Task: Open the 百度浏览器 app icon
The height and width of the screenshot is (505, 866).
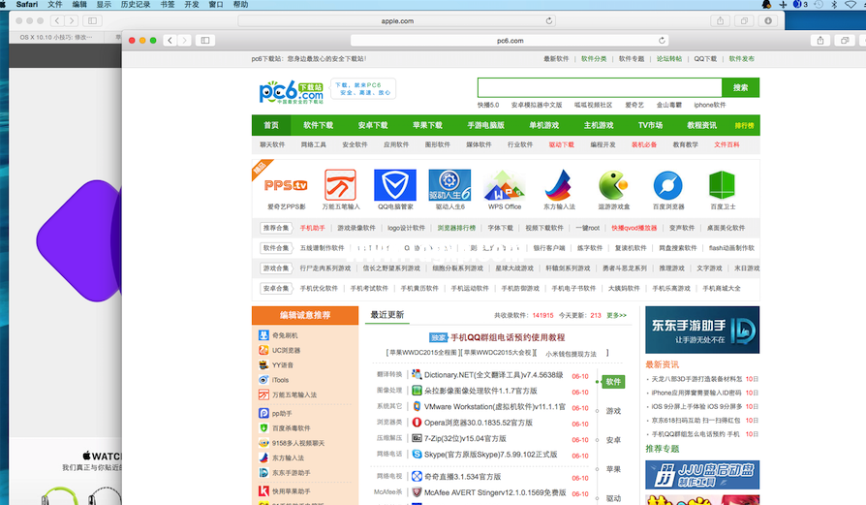Action: pos(667,185)
